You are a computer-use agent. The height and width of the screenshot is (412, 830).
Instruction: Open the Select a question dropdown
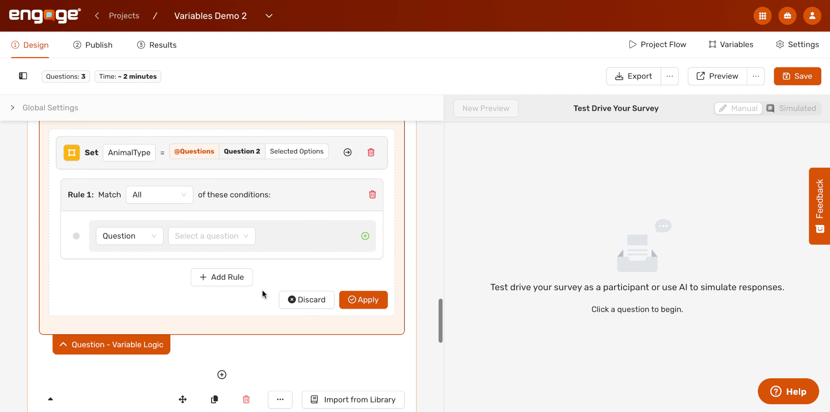[212, 236]
